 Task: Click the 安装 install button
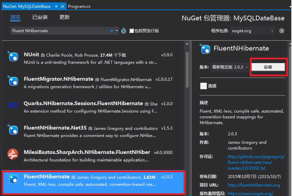(x=268, y=67)
